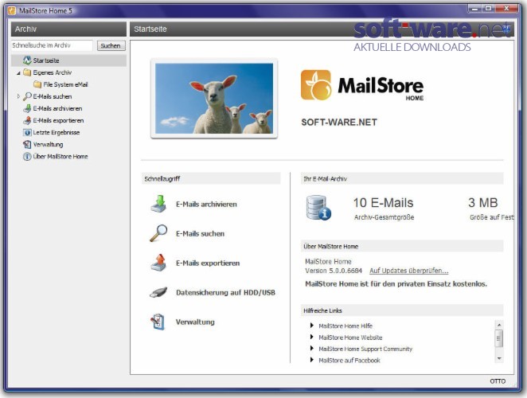The image size is (527, 398).
Task: Click the 3 MB size value
Action: point(483,203)
